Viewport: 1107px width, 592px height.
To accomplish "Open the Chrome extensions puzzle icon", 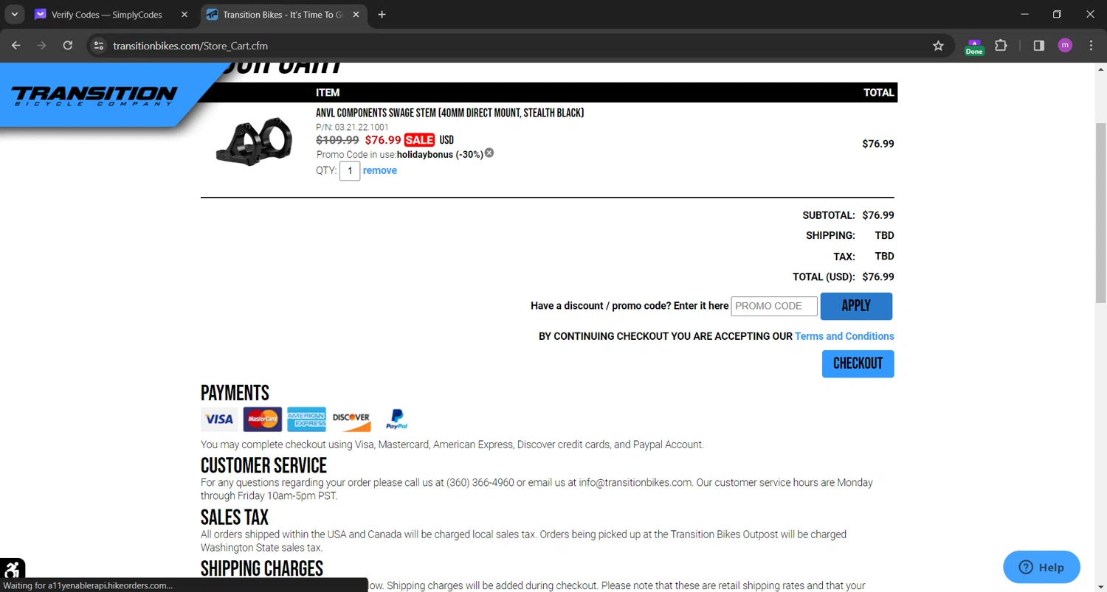I will (1001, 46).
